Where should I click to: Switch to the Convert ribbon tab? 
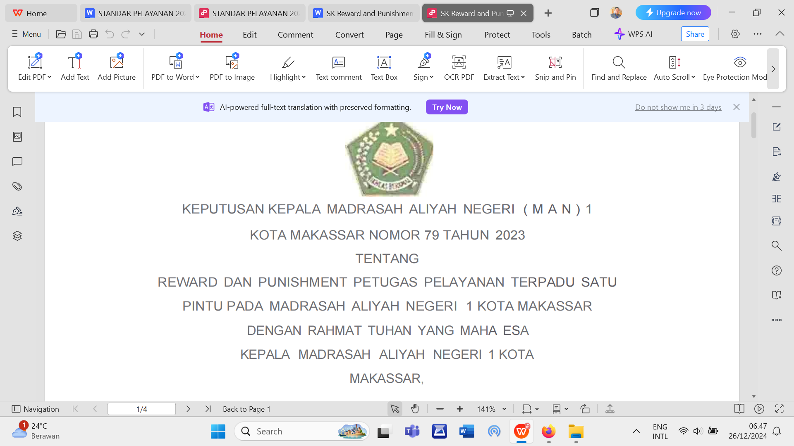349,35
